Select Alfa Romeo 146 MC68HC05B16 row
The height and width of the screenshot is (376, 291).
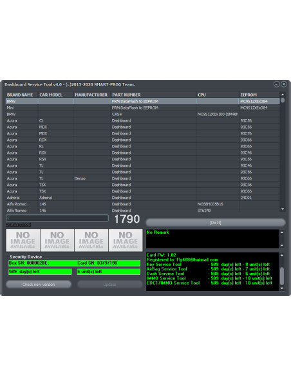click(143, 204)
